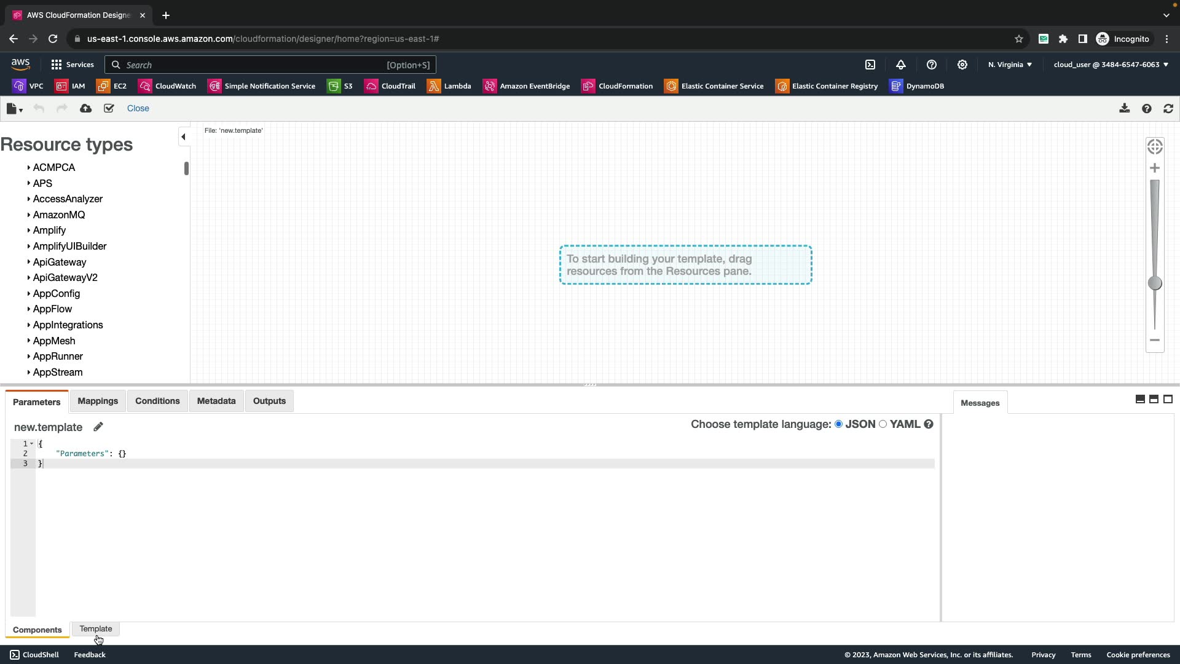Screen dimensions: 1180x664
Task: Click the canvas zoom in plus icon
Action: (1154, 168)
